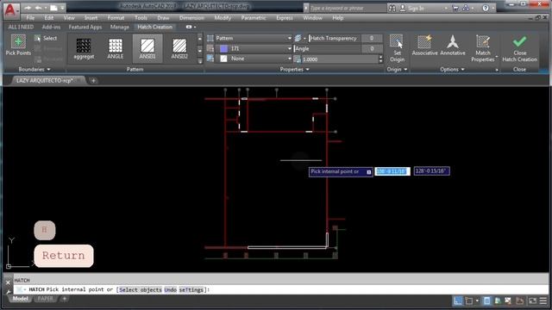Switch to the Manage ribbon tab

point(120,27)
